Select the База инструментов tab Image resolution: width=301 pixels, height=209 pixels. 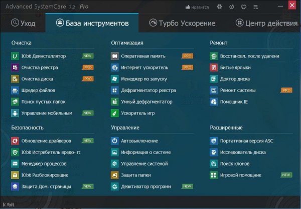pyautogui.click(x=92, y=23)
